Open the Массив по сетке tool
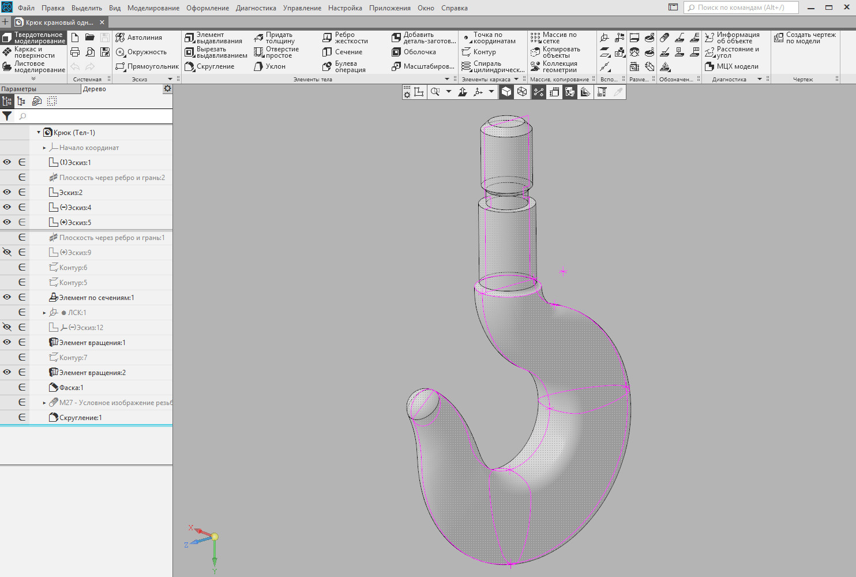The height and width of the screenshot is (577, 856). pos(554,38)
